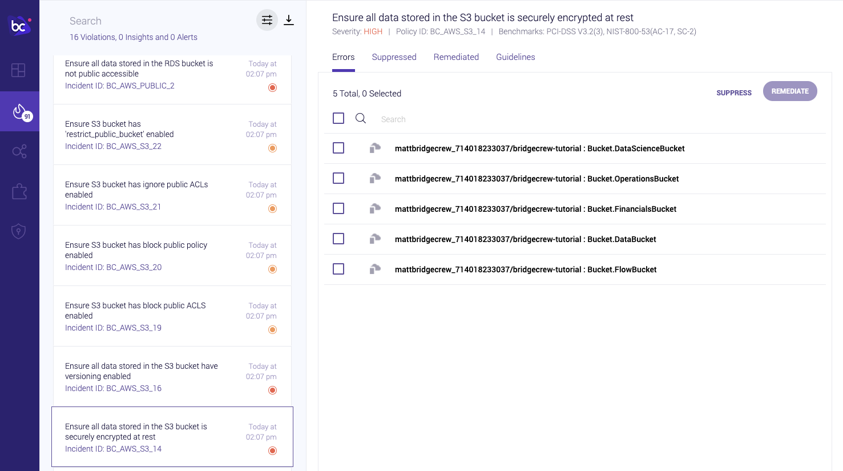Switch to the Errors tab
This screenshot has width=843, height=471.
coord(344,57)
